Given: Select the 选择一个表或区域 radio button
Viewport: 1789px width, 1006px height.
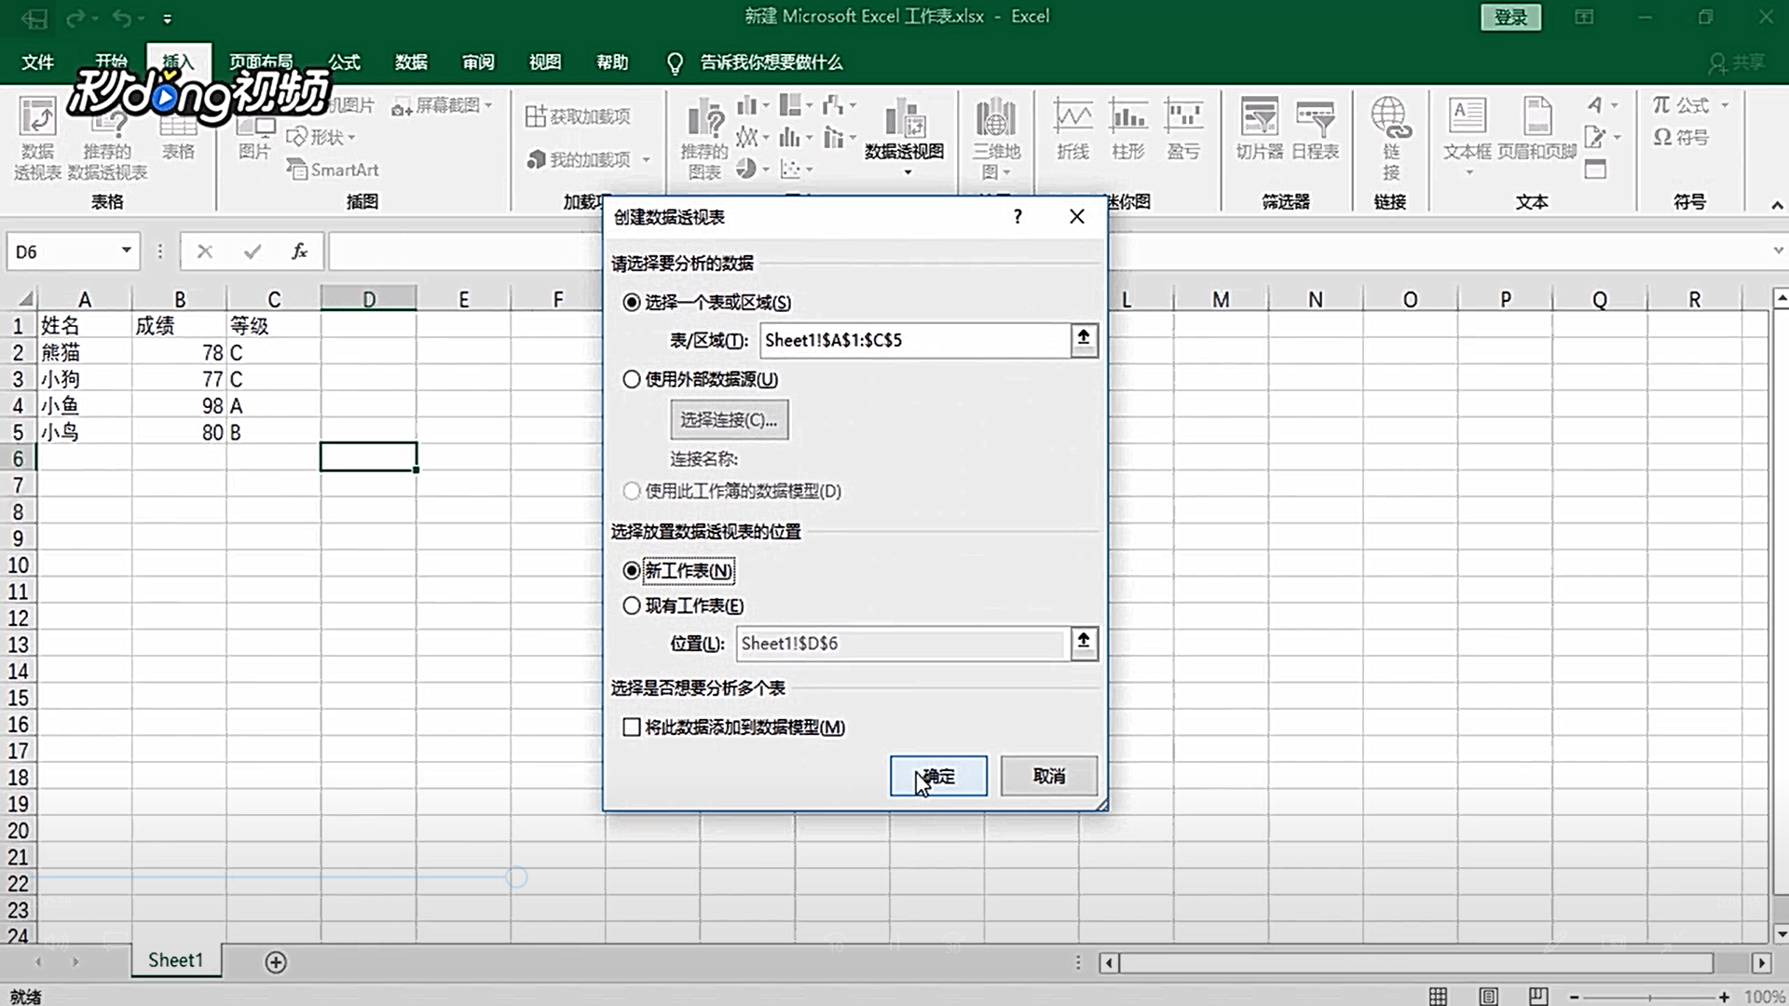Looking at the screenshot, I should (630, 303).
